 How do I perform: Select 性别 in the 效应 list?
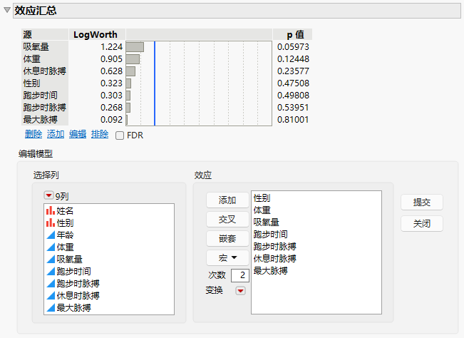[x=262, y=198]
